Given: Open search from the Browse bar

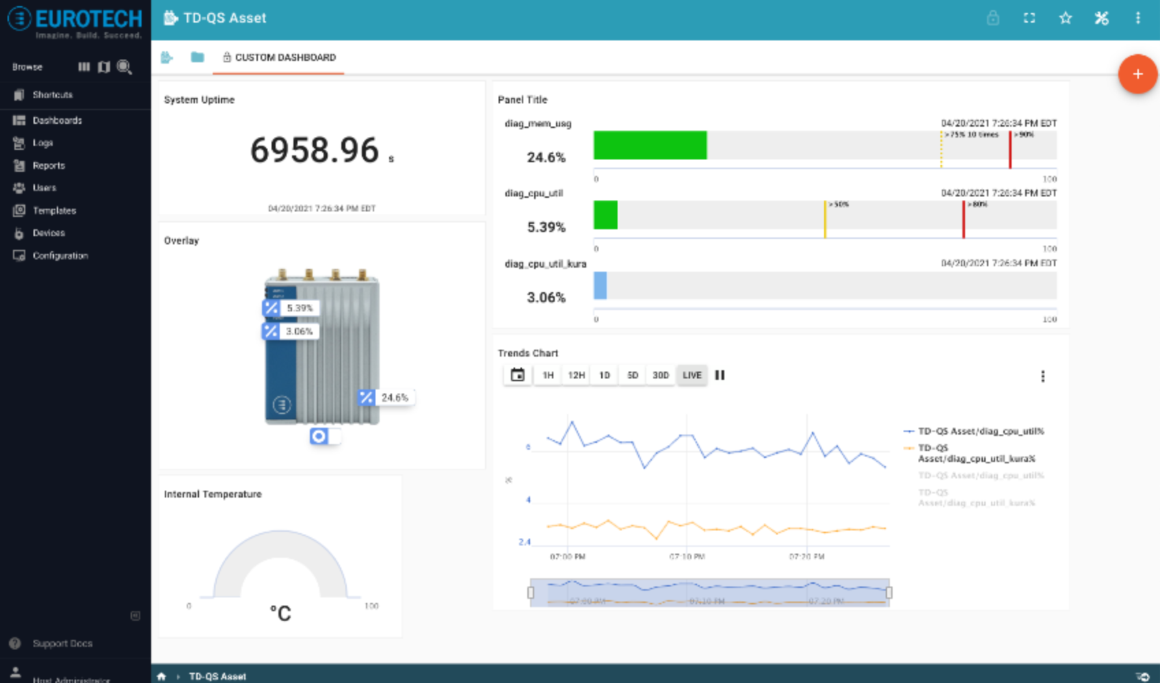Looking at the screenshot, I should [124, 66].
